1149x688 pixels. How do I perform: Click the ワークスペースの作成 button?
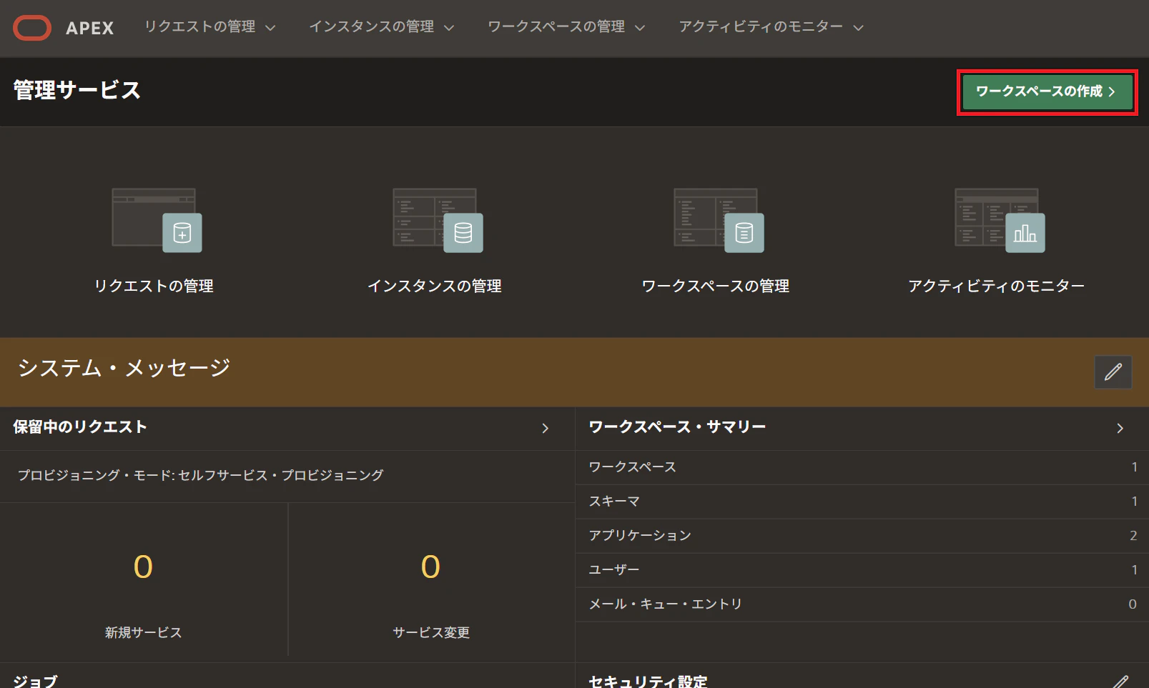click(x=1047, y=91)
